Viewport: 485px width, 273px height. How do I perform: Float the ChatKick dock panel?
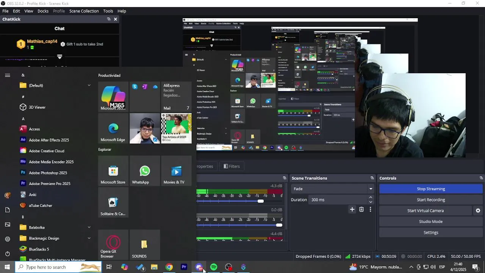tap(109, 19)
